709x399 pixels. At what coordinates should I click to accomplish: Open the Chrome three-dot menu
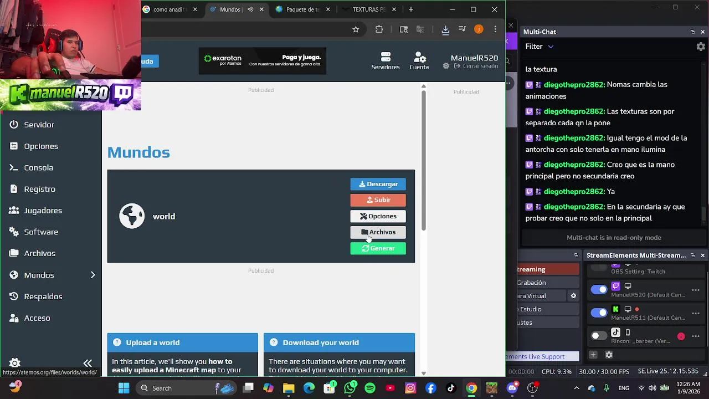click(x=495, y=29)
